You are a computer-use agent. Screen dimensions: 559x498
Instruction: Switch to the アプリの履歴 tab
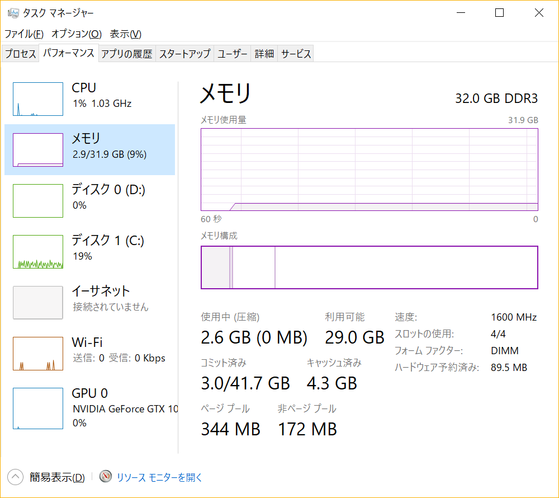pyautogui.click(x=127, y=54)
